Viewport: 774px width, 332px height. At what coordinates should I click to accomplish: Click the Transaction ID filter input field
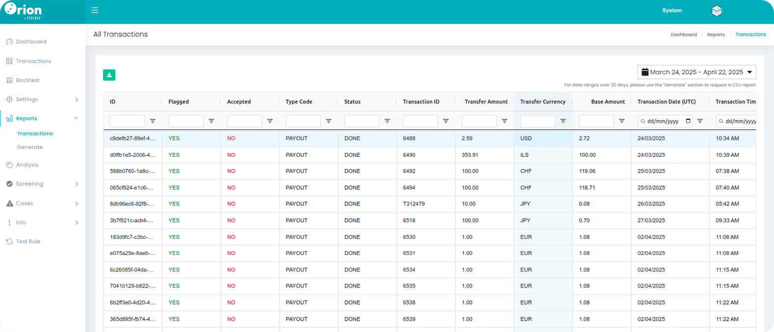[420, 121]
